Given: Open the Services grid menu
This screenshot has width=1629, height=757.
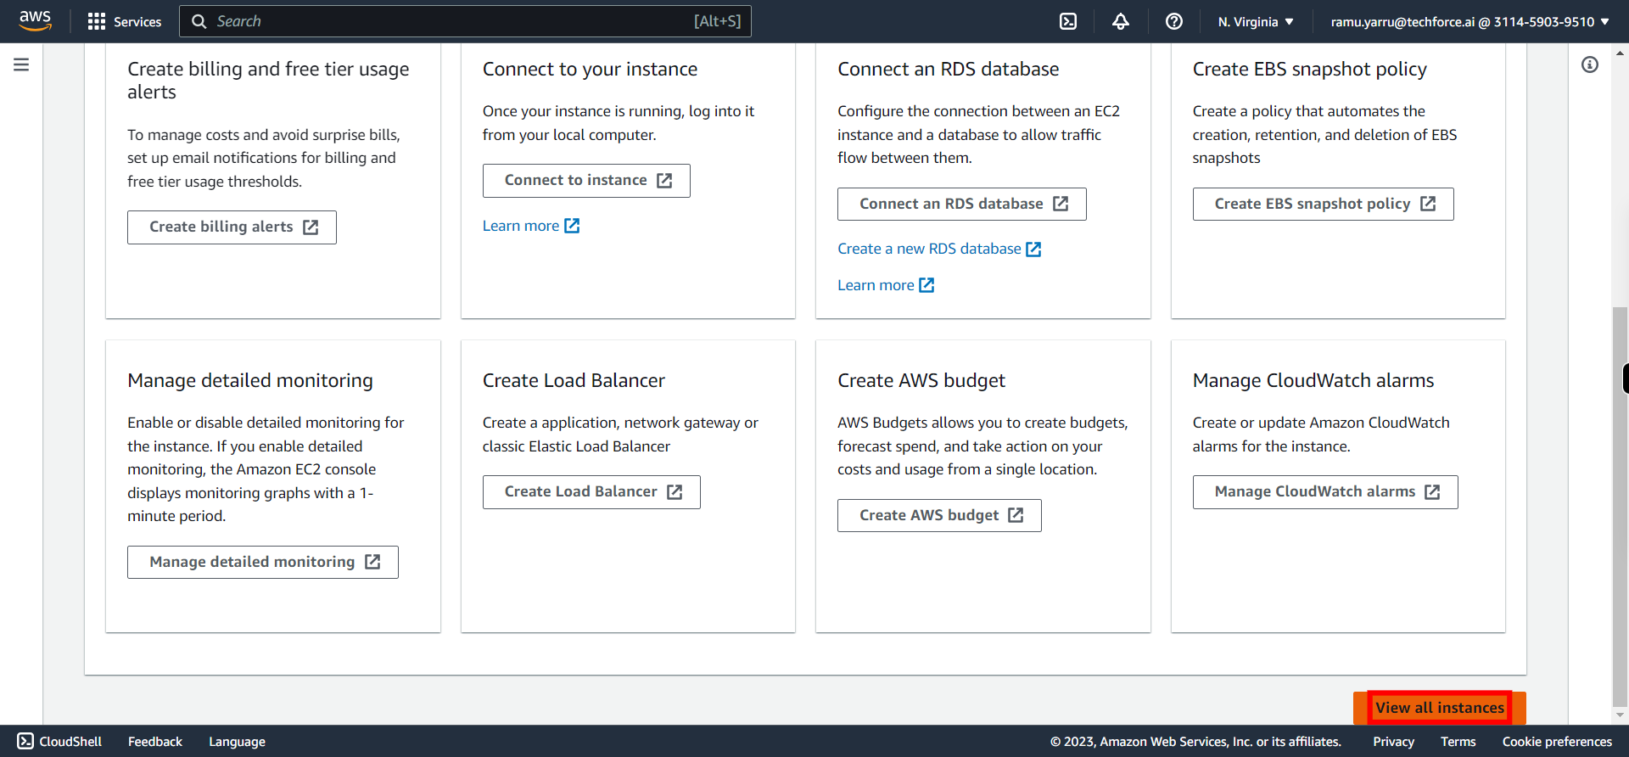Looking at the screenshot, I should tap(125, 21).
